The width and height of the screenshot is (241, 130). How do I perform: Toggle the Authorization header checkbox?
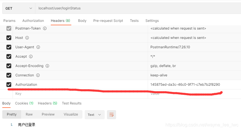9,84
